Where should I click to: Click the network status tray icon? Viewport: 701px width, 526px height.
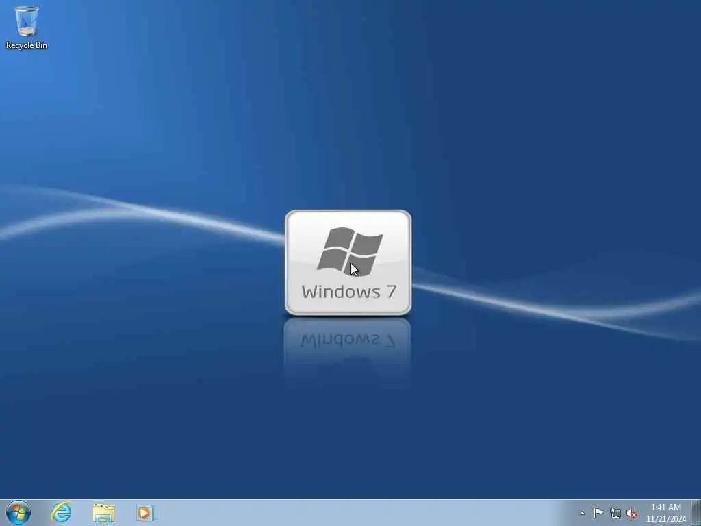tap(615, 513)
